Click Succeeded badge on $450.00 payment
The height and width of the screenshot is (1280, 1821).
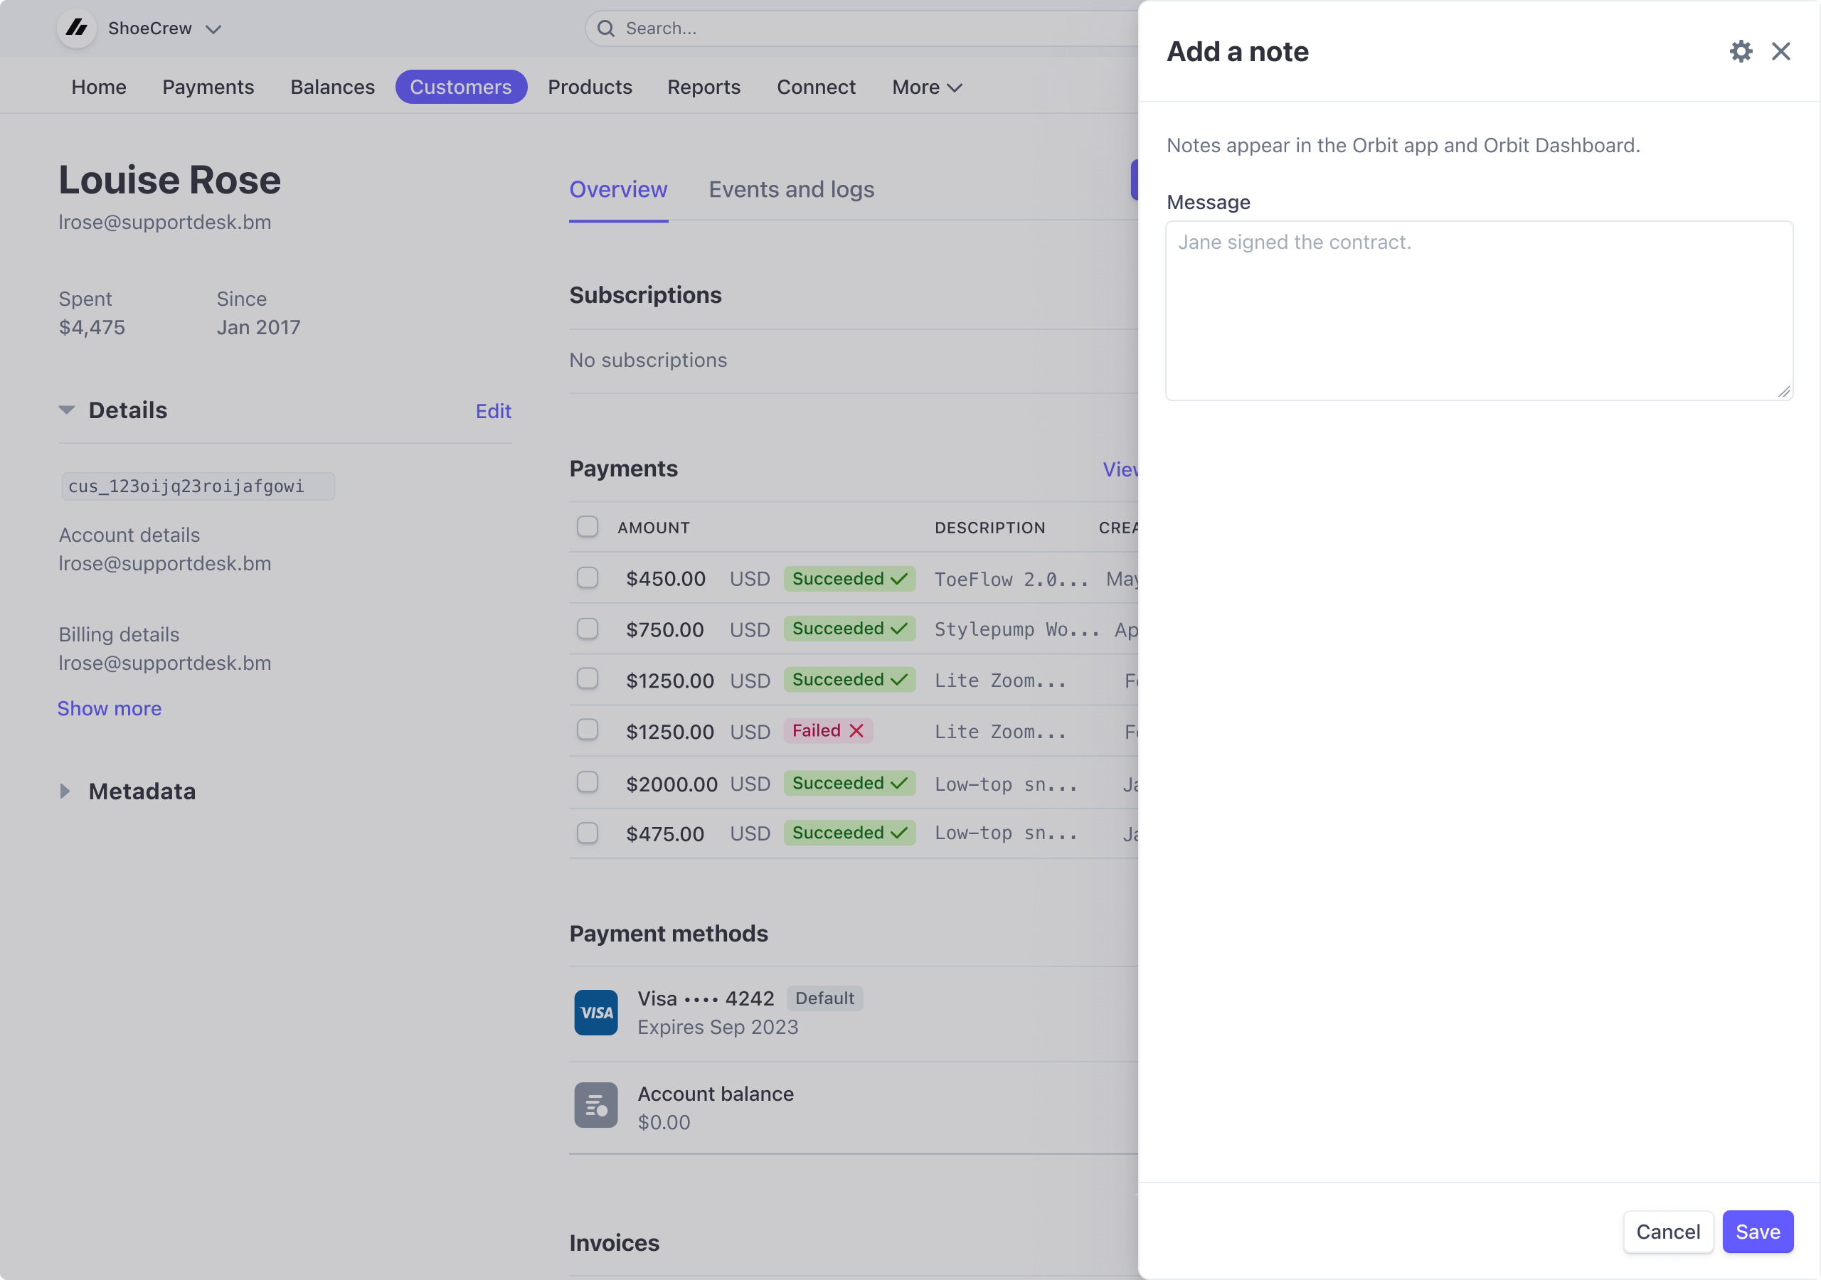tap(849, 578)
